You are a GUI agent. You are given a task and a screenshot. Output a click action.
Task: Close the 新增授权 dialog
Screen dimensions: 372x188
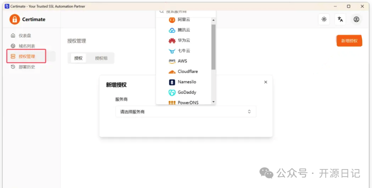266,82
